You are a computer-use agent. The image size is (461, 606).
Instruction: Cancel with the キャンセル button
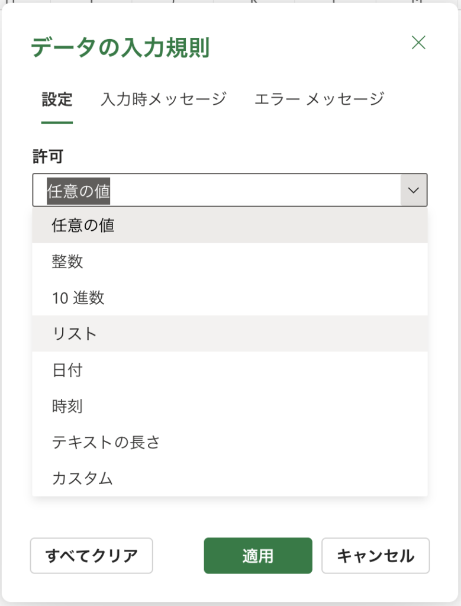coord(375,556)
